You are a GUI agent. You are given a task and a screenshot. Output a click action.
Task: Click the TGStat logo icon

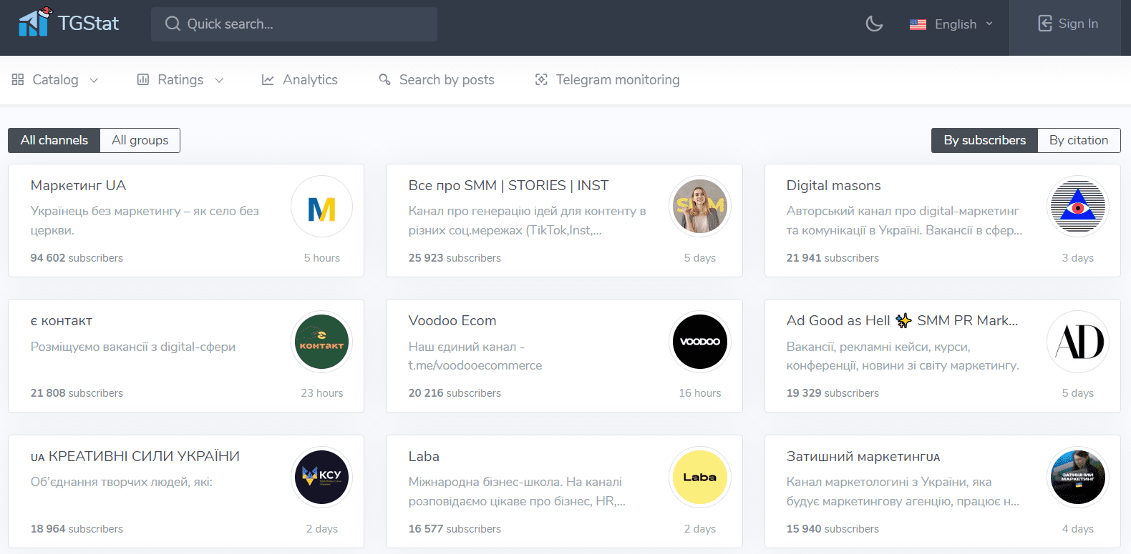coord(34,22)
